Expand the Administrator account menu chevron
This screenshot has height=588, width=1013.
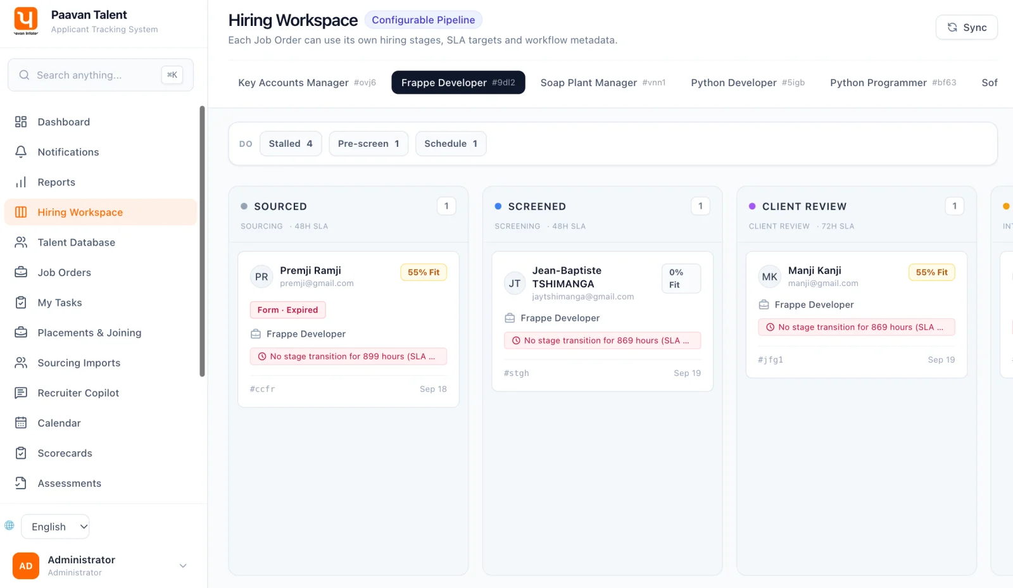183,566
